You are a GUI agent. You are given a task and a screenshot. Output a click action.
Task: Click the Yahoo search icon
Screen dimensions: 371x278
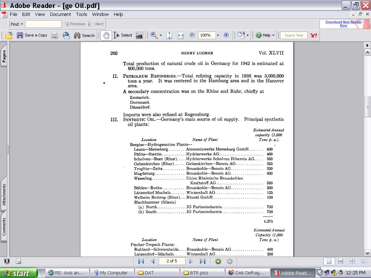coord(313,35)
